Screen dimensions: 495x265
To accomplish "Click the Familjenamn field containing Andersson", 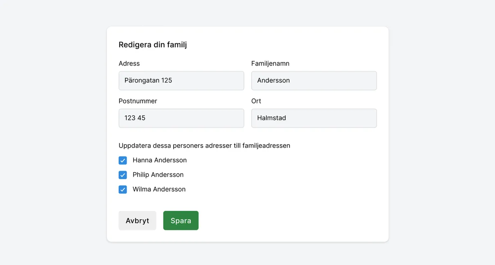I will coord(314,80).
